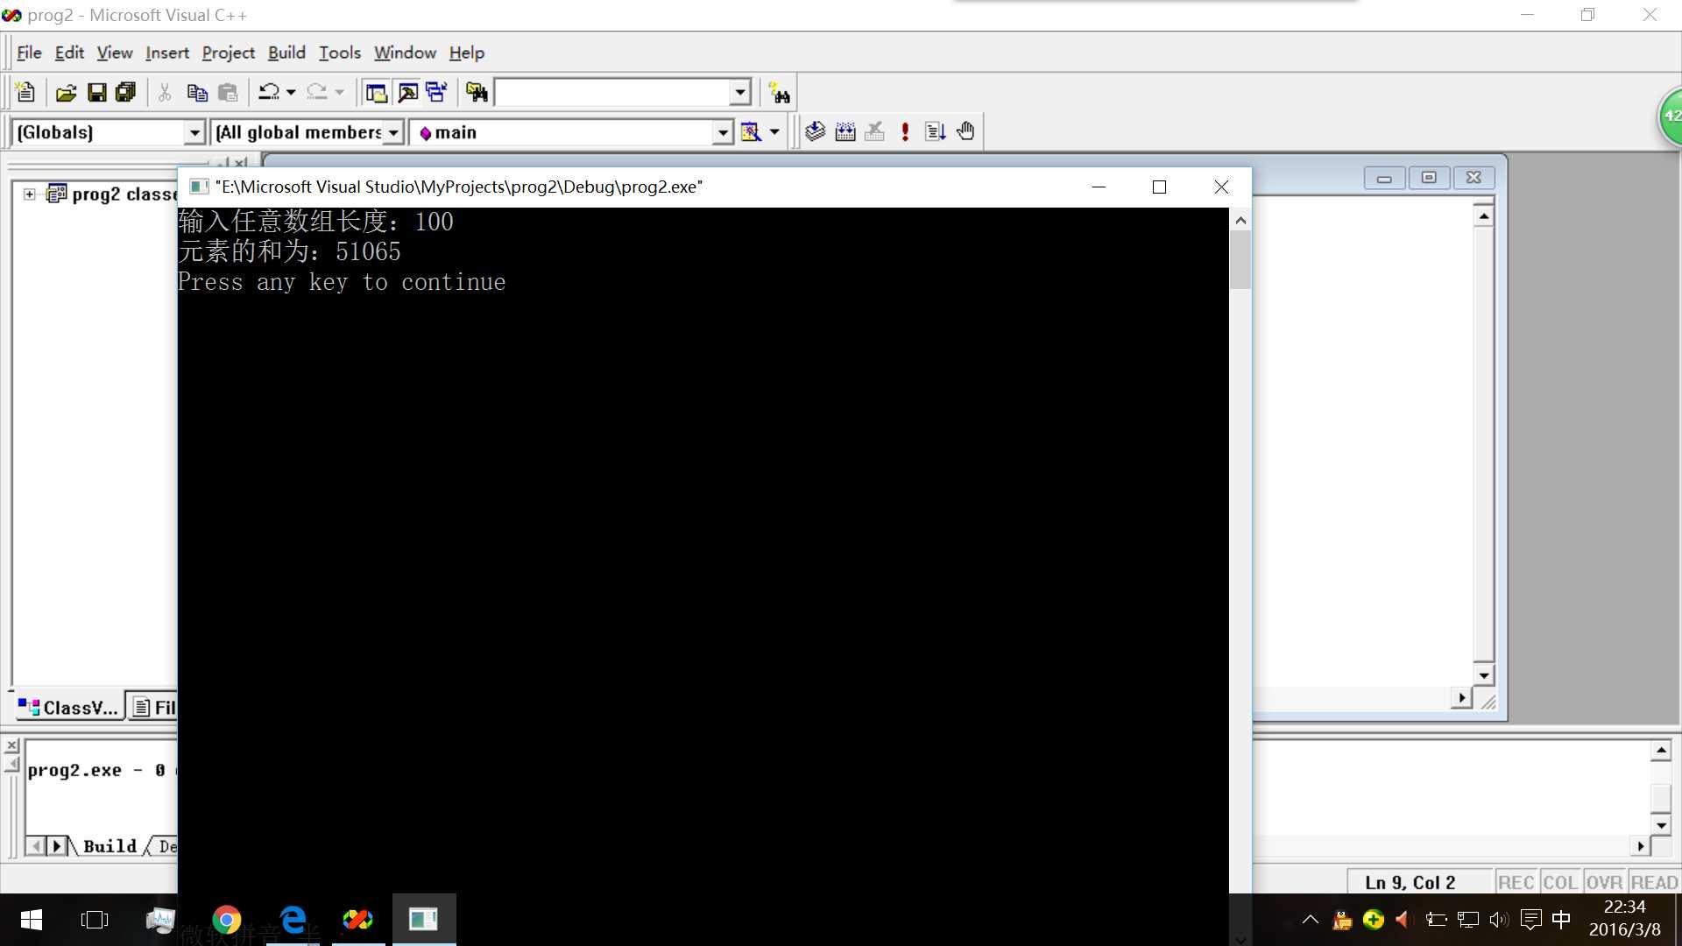Run program with red exclamation icon
The image size is (1682, 946).
[x=905, y=131]
